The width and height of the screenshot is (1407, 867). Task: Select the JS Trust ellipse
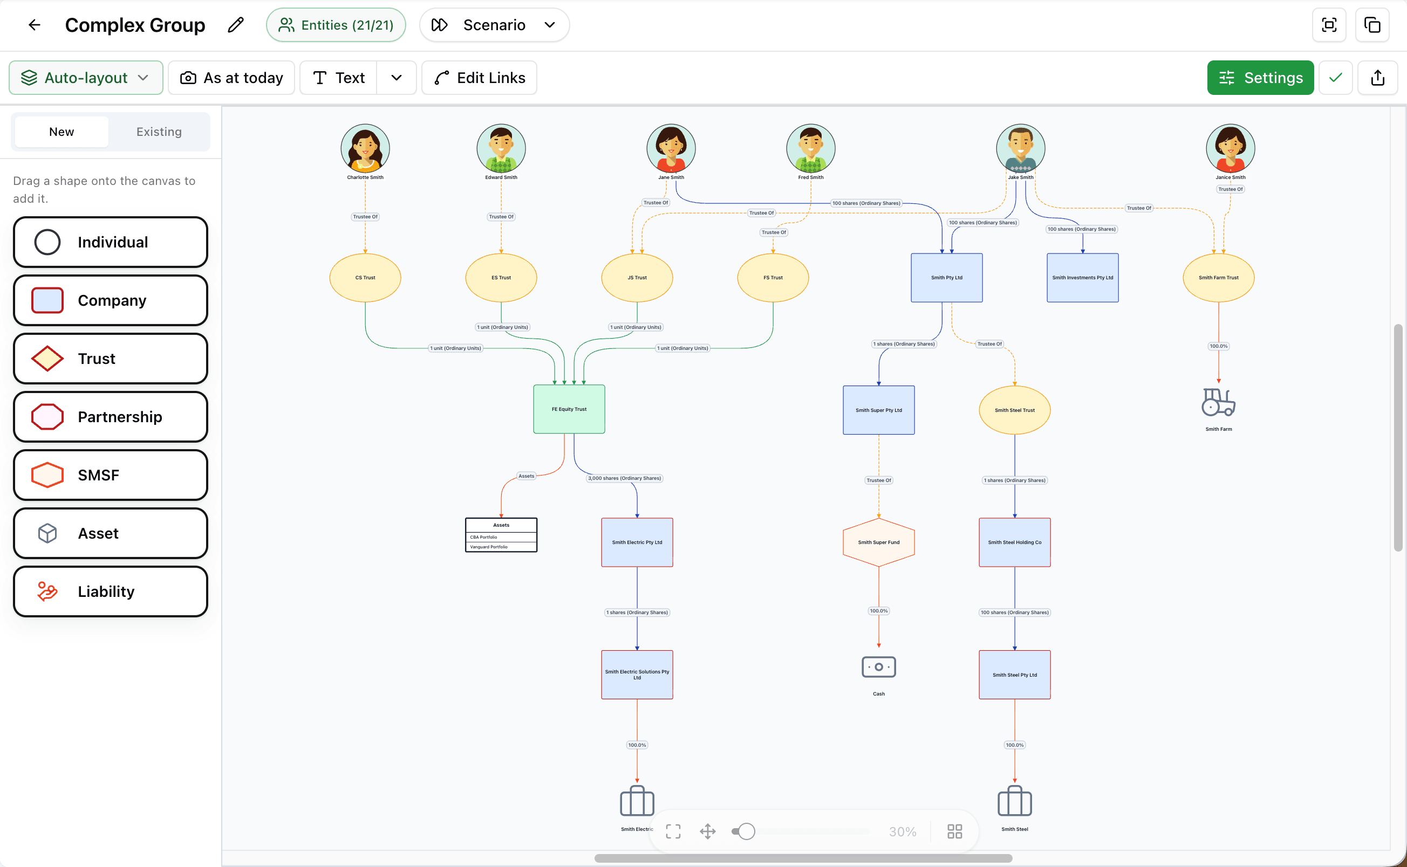tap(637, 278)
